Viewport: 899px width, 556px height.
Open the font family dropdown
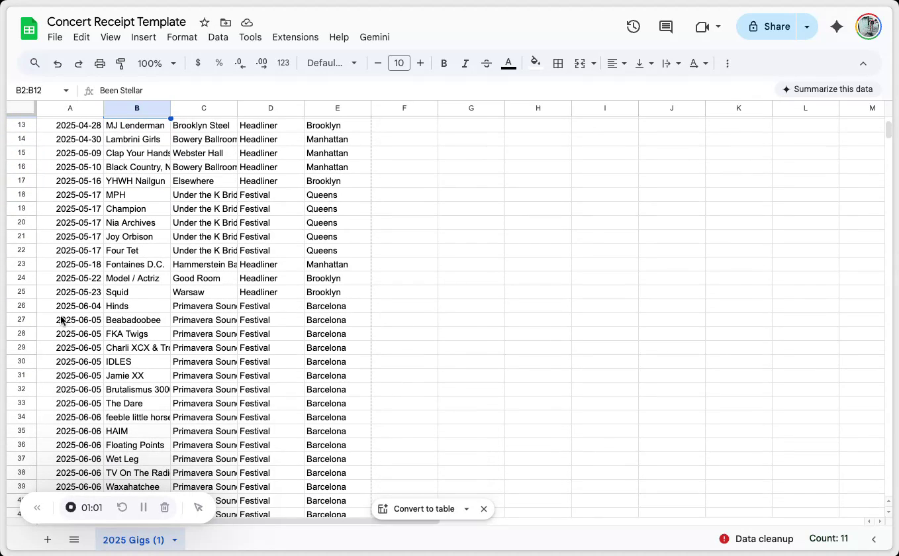click(x=332, y=63)
